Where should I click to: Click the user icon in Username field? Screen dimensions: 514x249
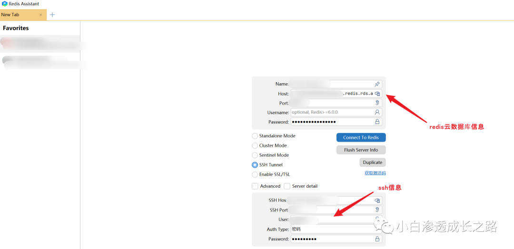[x=377, y=112]
